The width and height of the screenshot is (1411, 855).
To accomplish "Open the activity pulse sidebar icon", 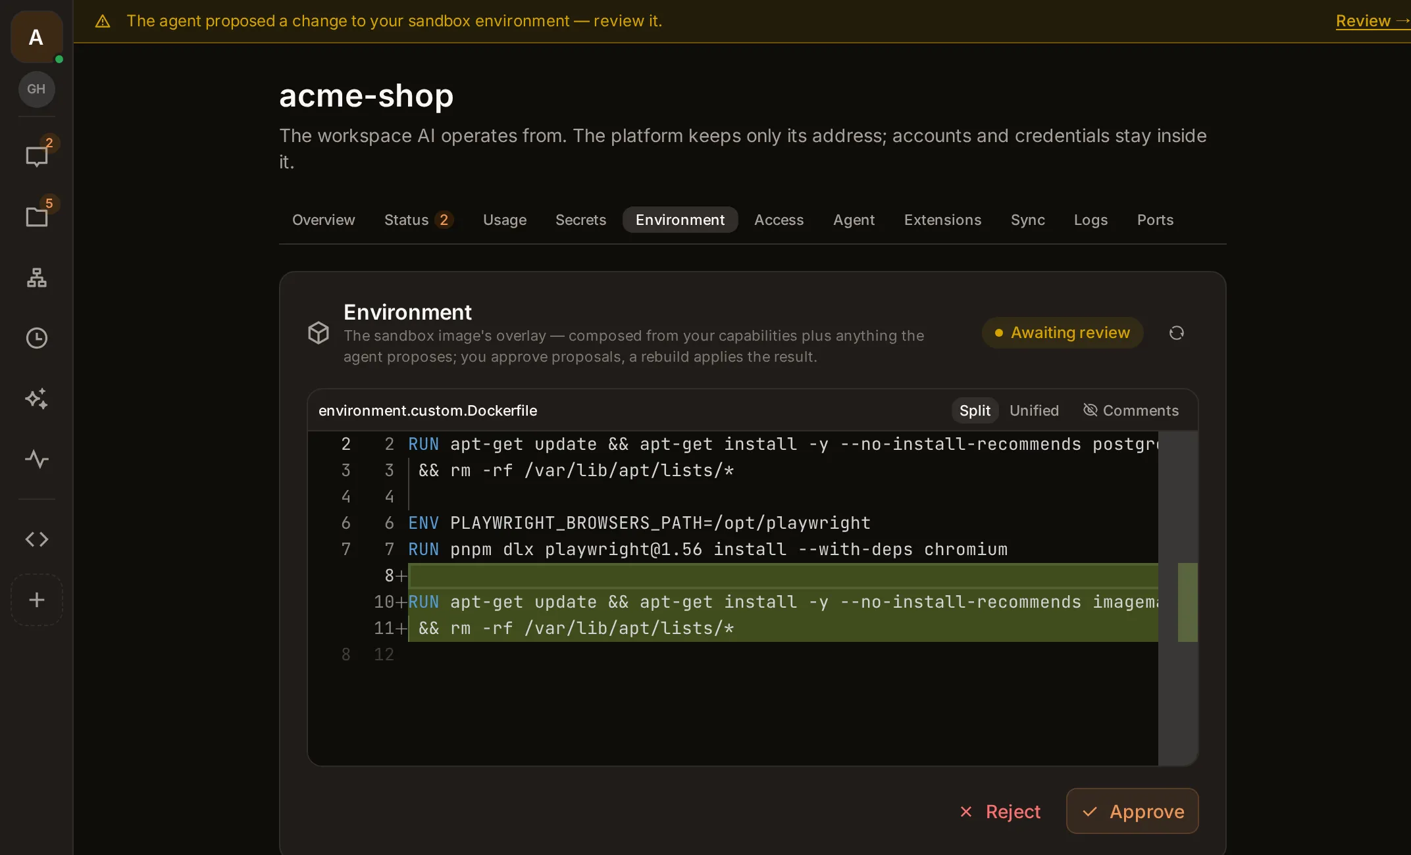I will 37,459.
